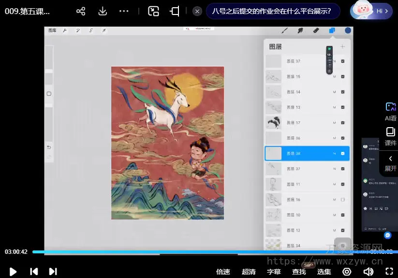Open the 选集 episode list
This screenshot has width=398, height=278.
tap(324, 272)
